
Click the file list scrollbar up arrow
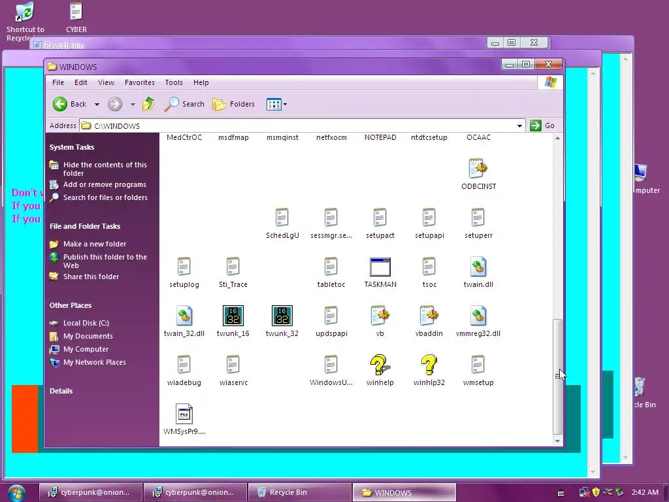click(557, 138)
